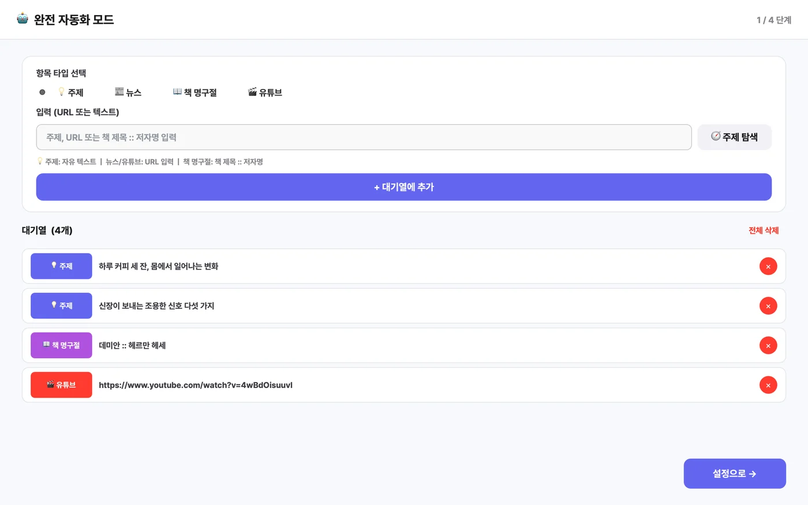Click the text 신장이 보내는 조용한 신호 다섯 가지
Screen dimensions: 808x505
pos(156,306)
